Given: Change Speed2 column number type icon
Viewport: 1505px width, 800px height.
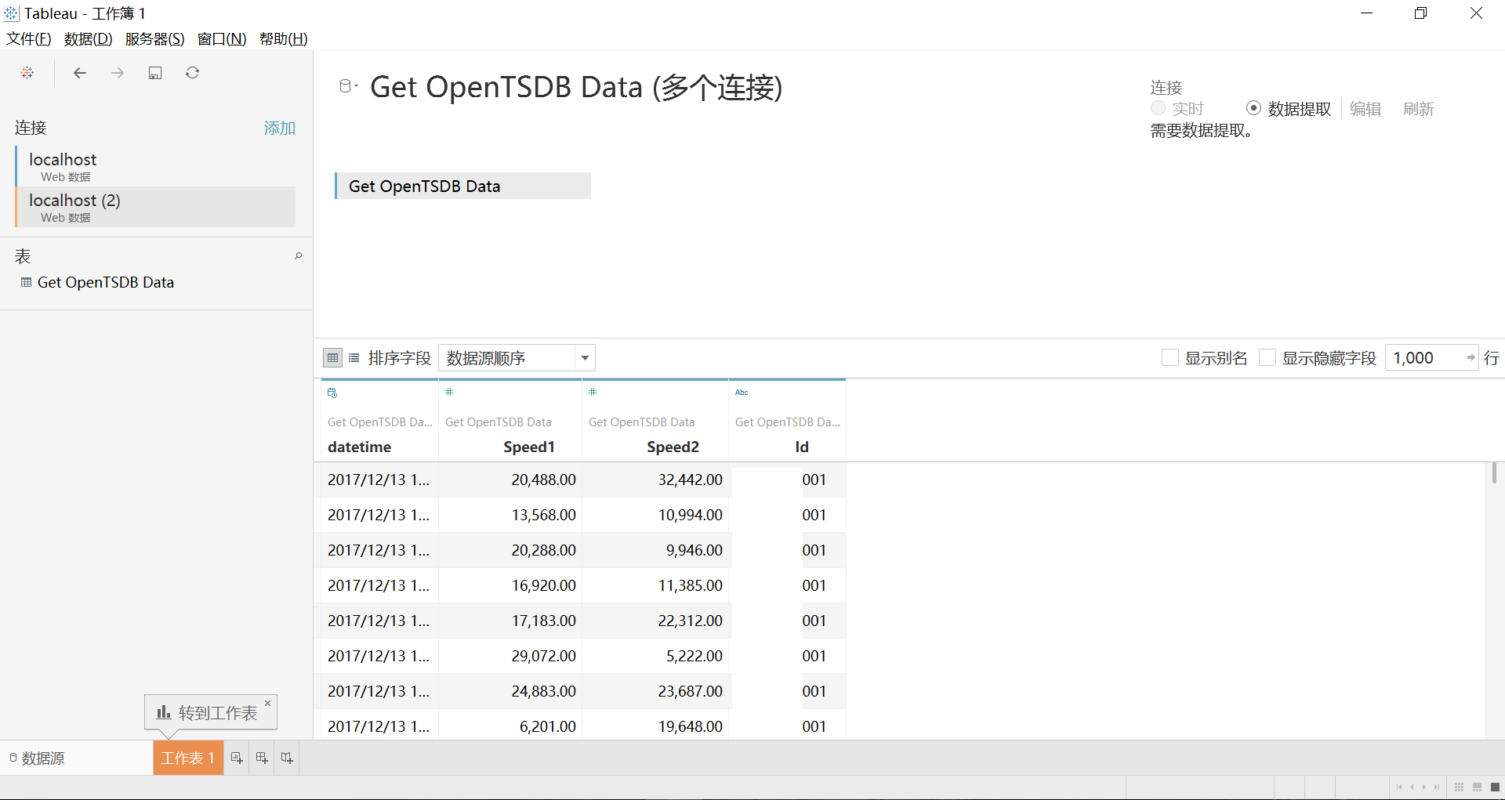Looking at the screenshot, I should 593,392.
